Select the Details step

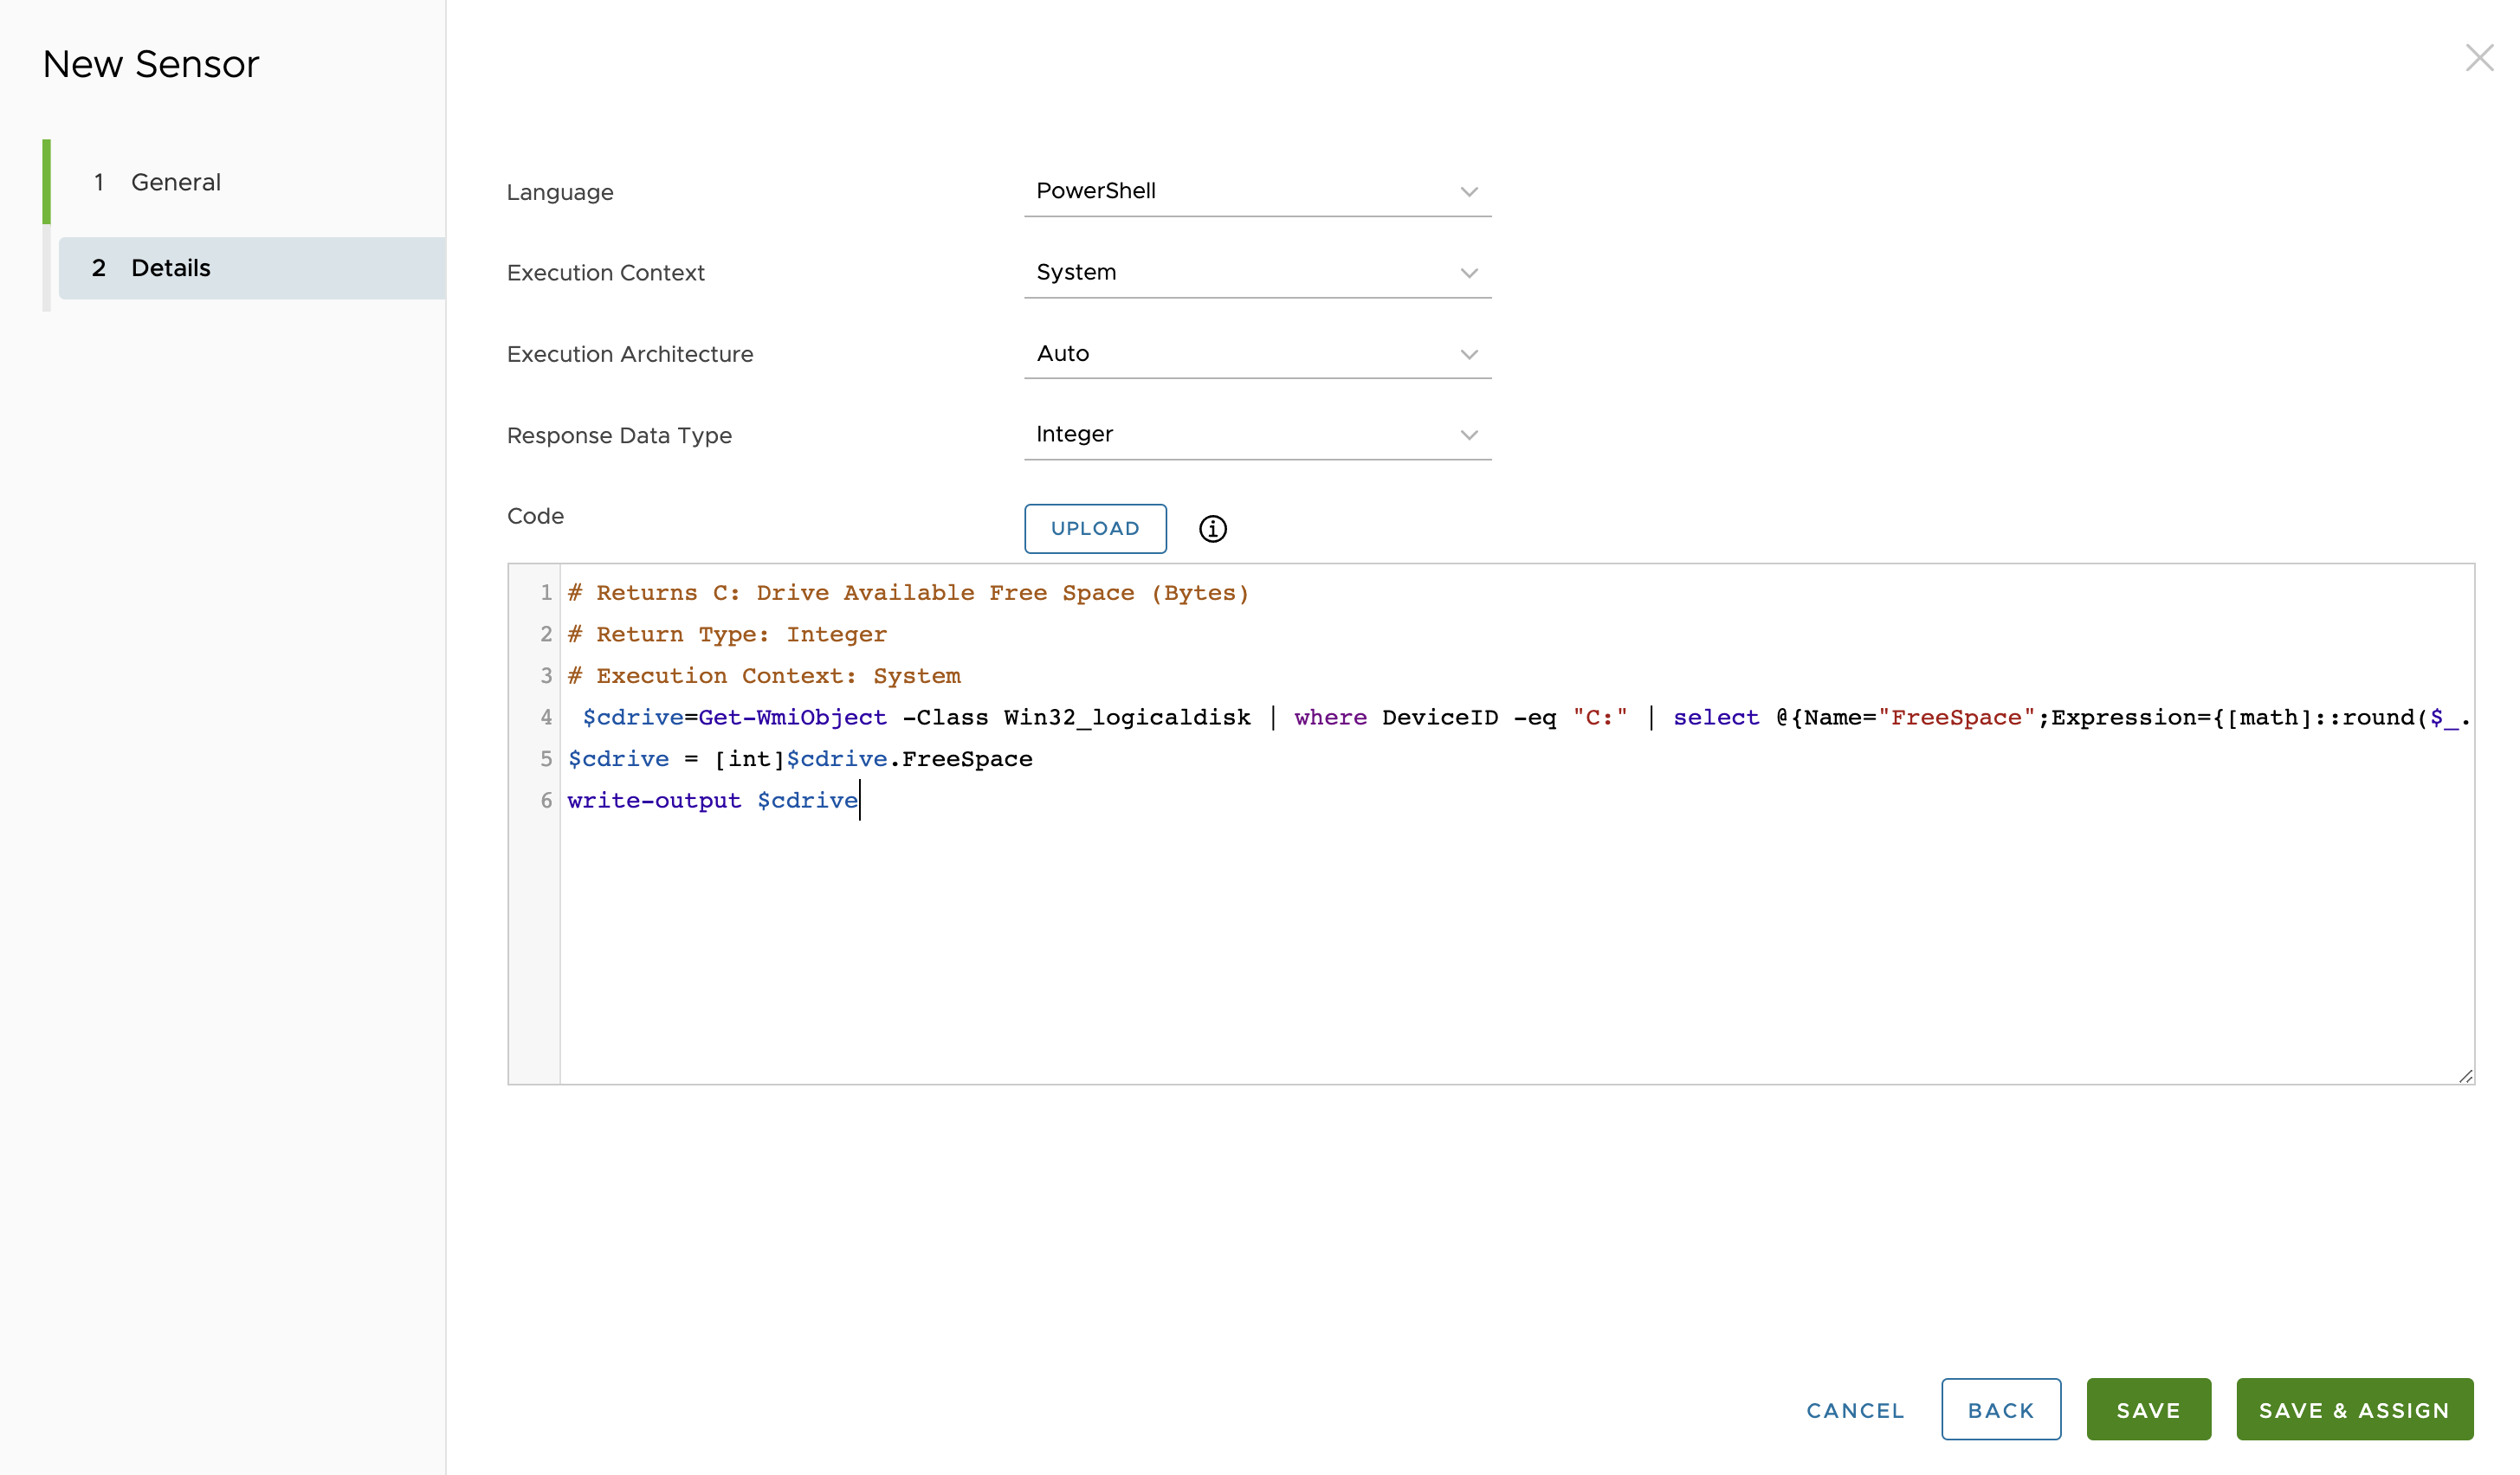171,267
